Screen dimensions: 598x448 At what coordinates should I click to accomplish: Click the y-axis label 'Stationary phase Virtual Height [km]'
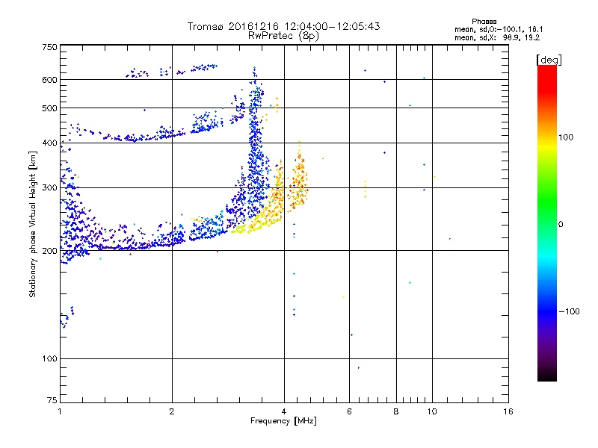coord(32,224)
